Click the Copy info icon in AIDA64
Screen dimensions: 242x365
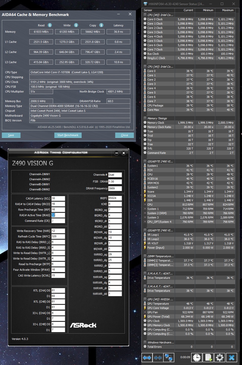point(101,25)
